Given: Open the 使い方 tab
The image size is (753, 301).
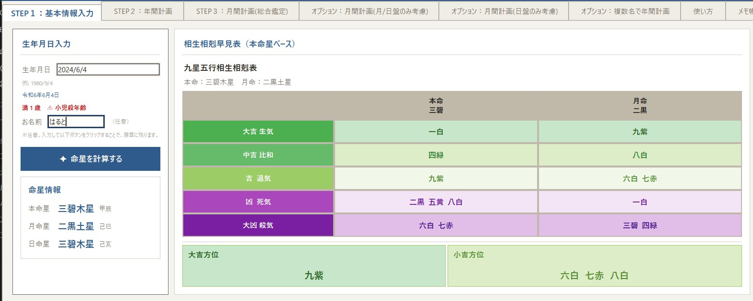Looking at the screenshot, I should point(703,11).
